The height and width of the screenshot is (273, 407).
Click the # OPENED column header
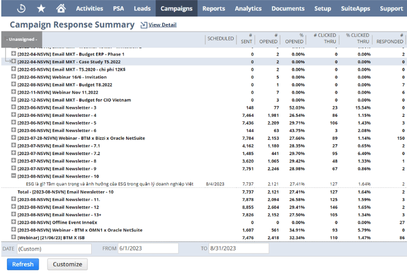click(268, 38)
